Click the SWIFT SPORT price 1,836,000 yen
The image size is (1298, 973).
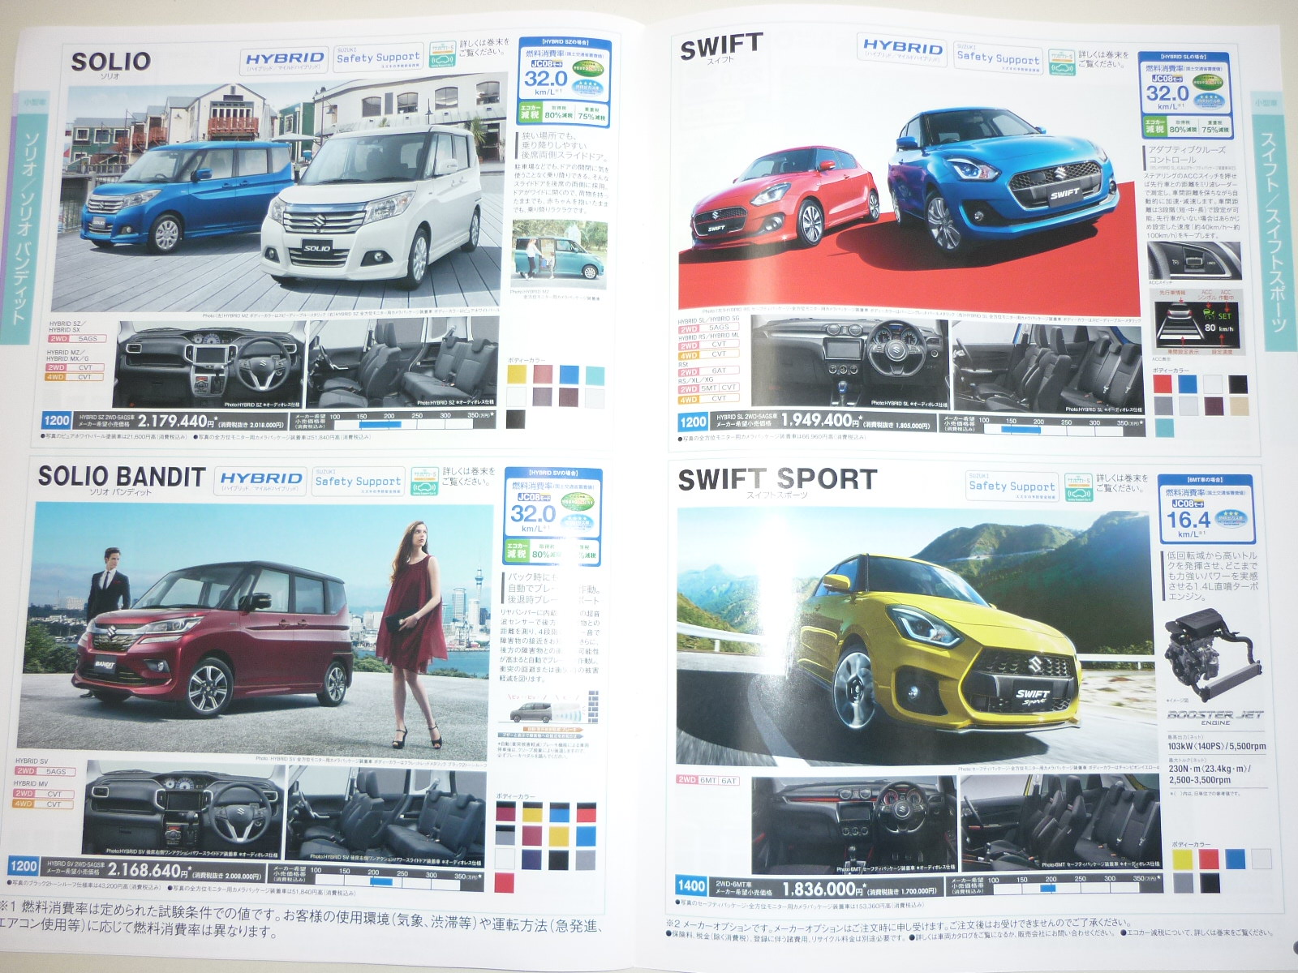pos(820,889)
